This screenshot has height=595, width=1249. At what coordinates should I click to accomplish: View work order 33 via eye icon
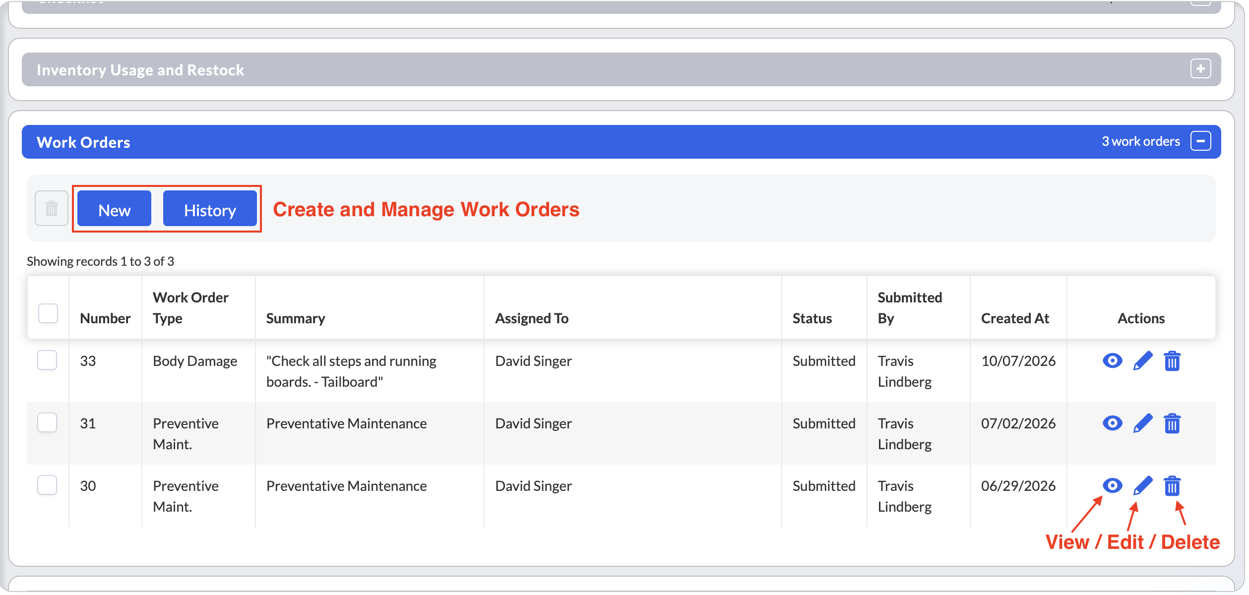(1112, 361)
